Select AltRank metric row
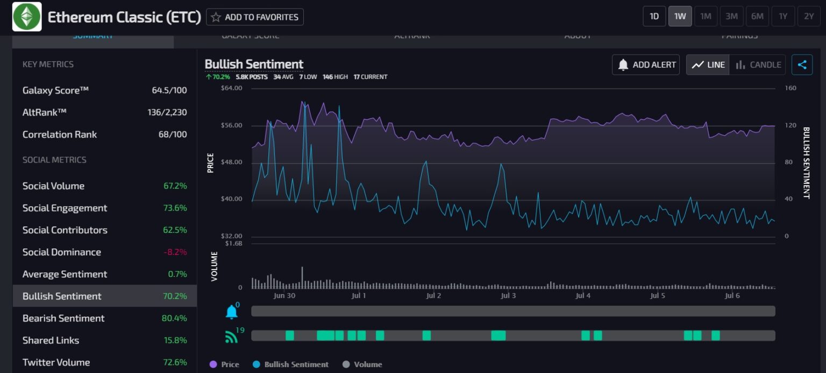 pyautogui.click(x=105, y=112)
